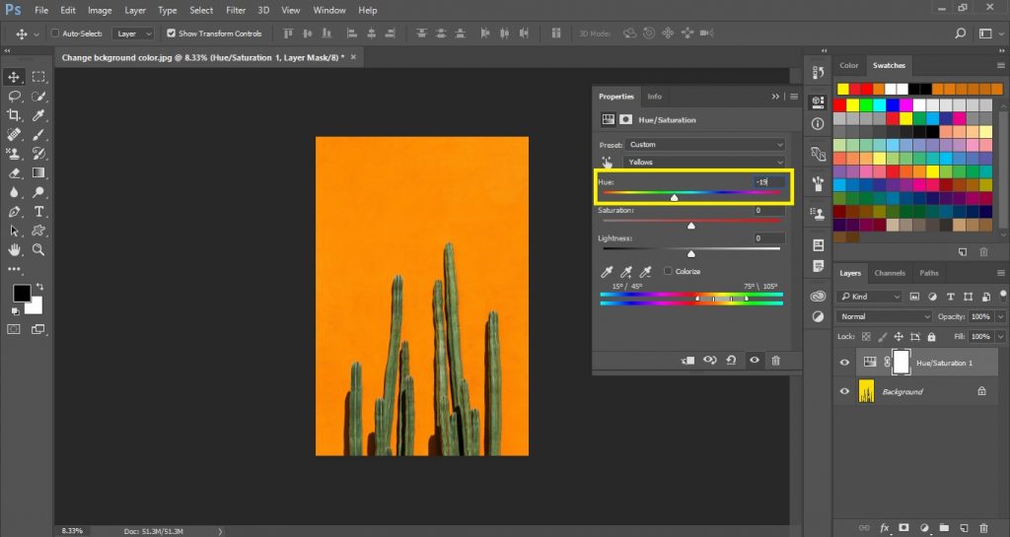Uncheck Show Transform Controls

point(171,34)
